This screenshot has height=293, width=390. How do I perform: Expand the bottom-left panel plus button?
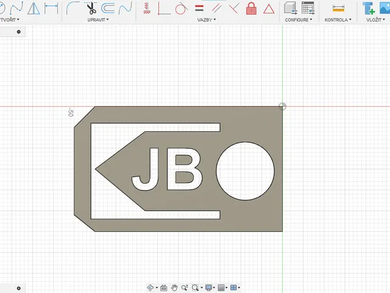click(19, 288)
